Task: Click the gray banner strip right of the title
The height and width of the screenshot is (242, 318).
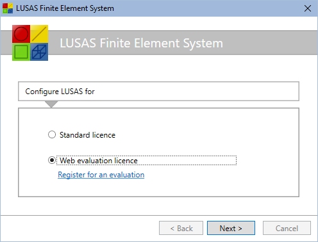Action: point(270,43)
